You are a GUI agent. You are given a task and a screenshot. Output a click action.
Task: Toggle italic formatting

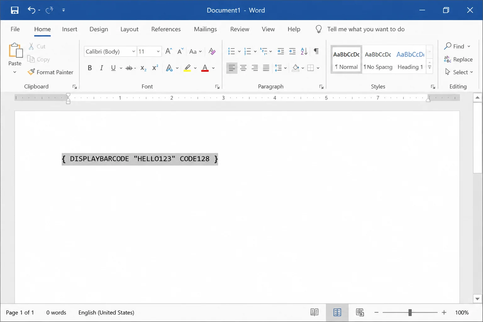coord(101,68)
